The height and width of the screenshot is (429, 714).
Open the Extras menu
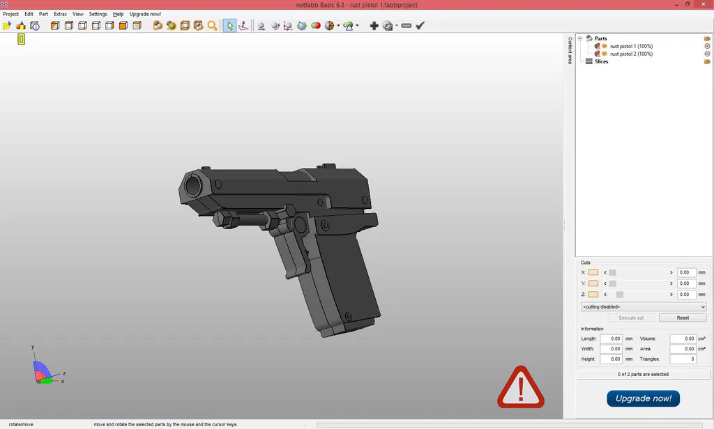[60, 13]
